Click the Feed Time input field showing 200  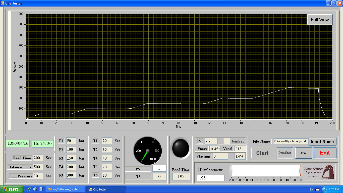point(38,158)
